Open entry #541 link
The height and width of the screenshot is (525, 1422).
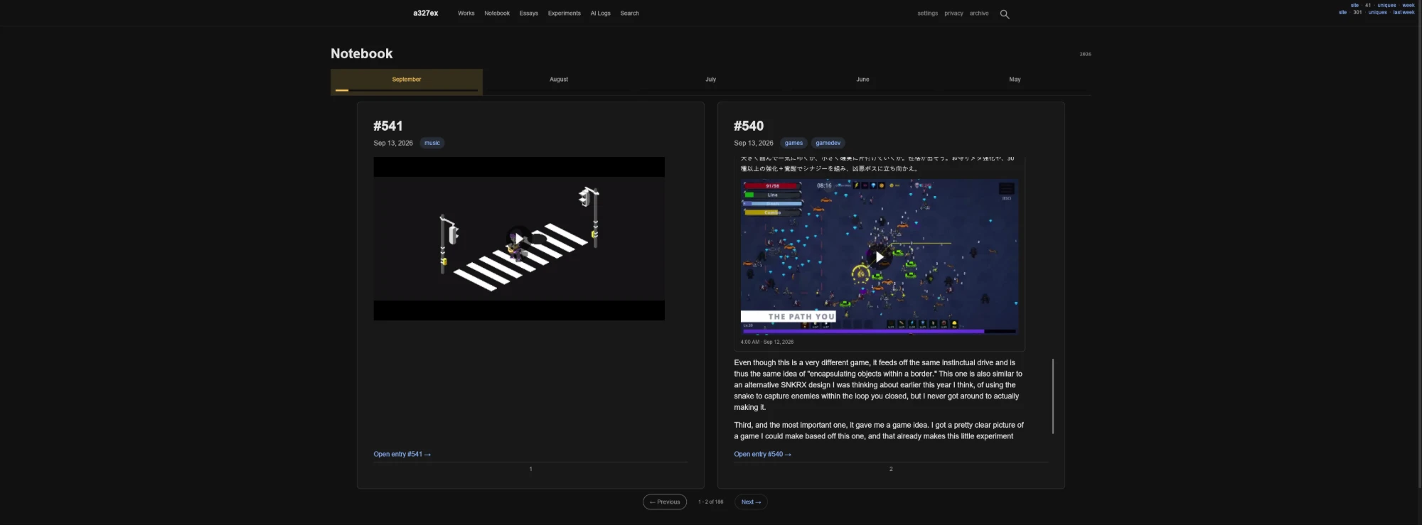pos(402,454)
